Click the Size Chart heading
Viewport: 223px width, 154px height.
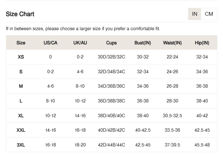tap(20, 14)
